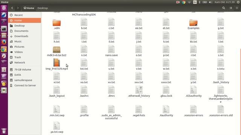The width and height of the screenshot is (241, 135).
Task: Select Home in the sidebar
Action: coord(24,20)
